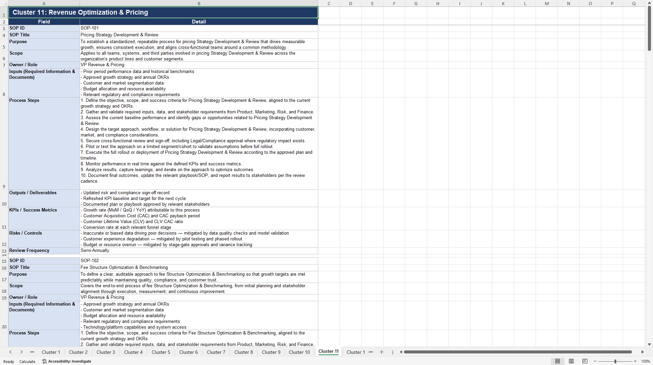Click the Calculate status bar button
This screenshot has height=365, width=653.
[27, 361]
